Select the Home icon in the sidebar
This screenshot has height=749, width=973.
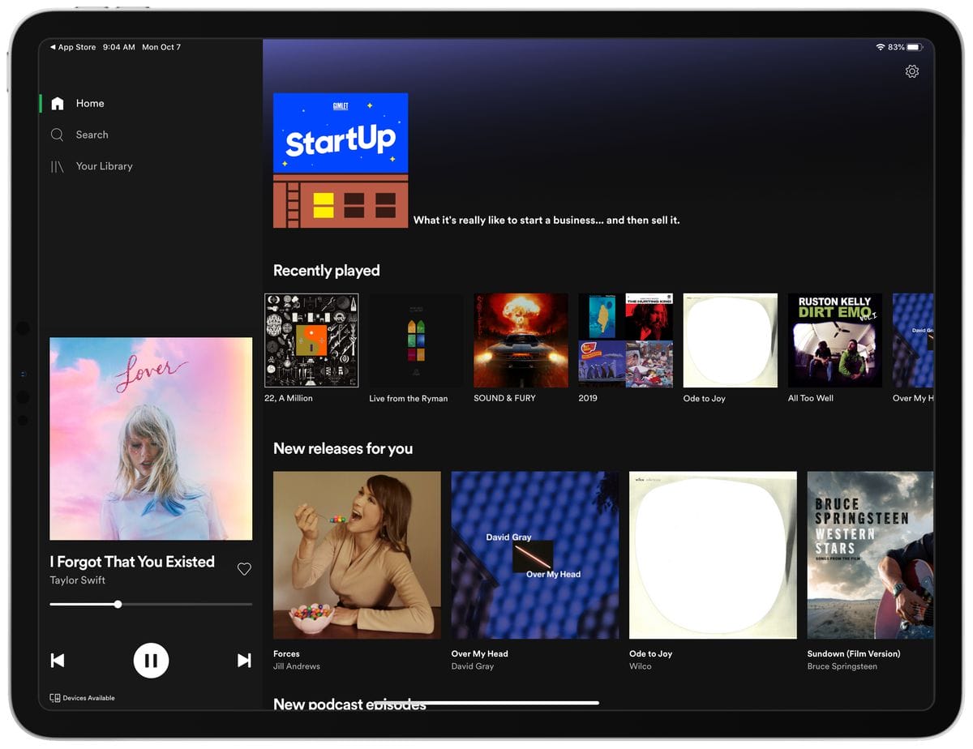coord(57,103)
